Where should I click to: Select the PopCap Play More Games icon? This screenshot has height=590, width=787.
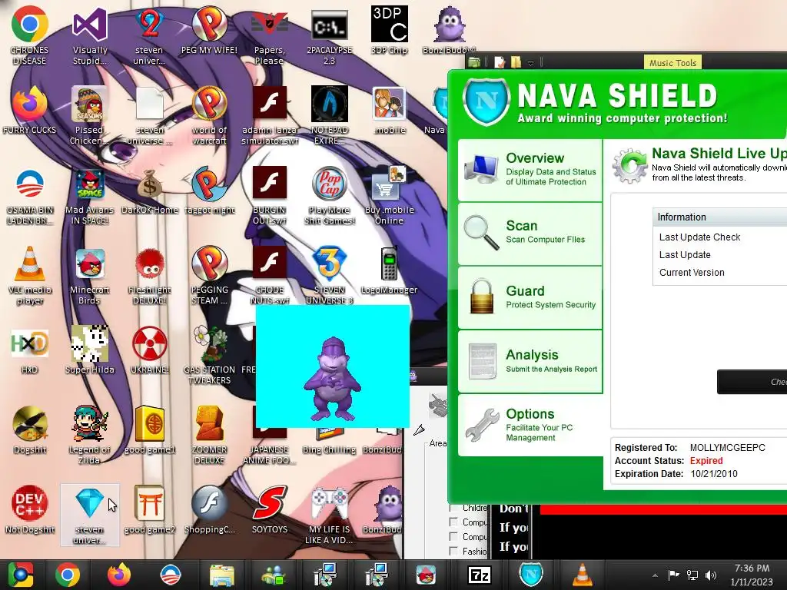[329, 196]
